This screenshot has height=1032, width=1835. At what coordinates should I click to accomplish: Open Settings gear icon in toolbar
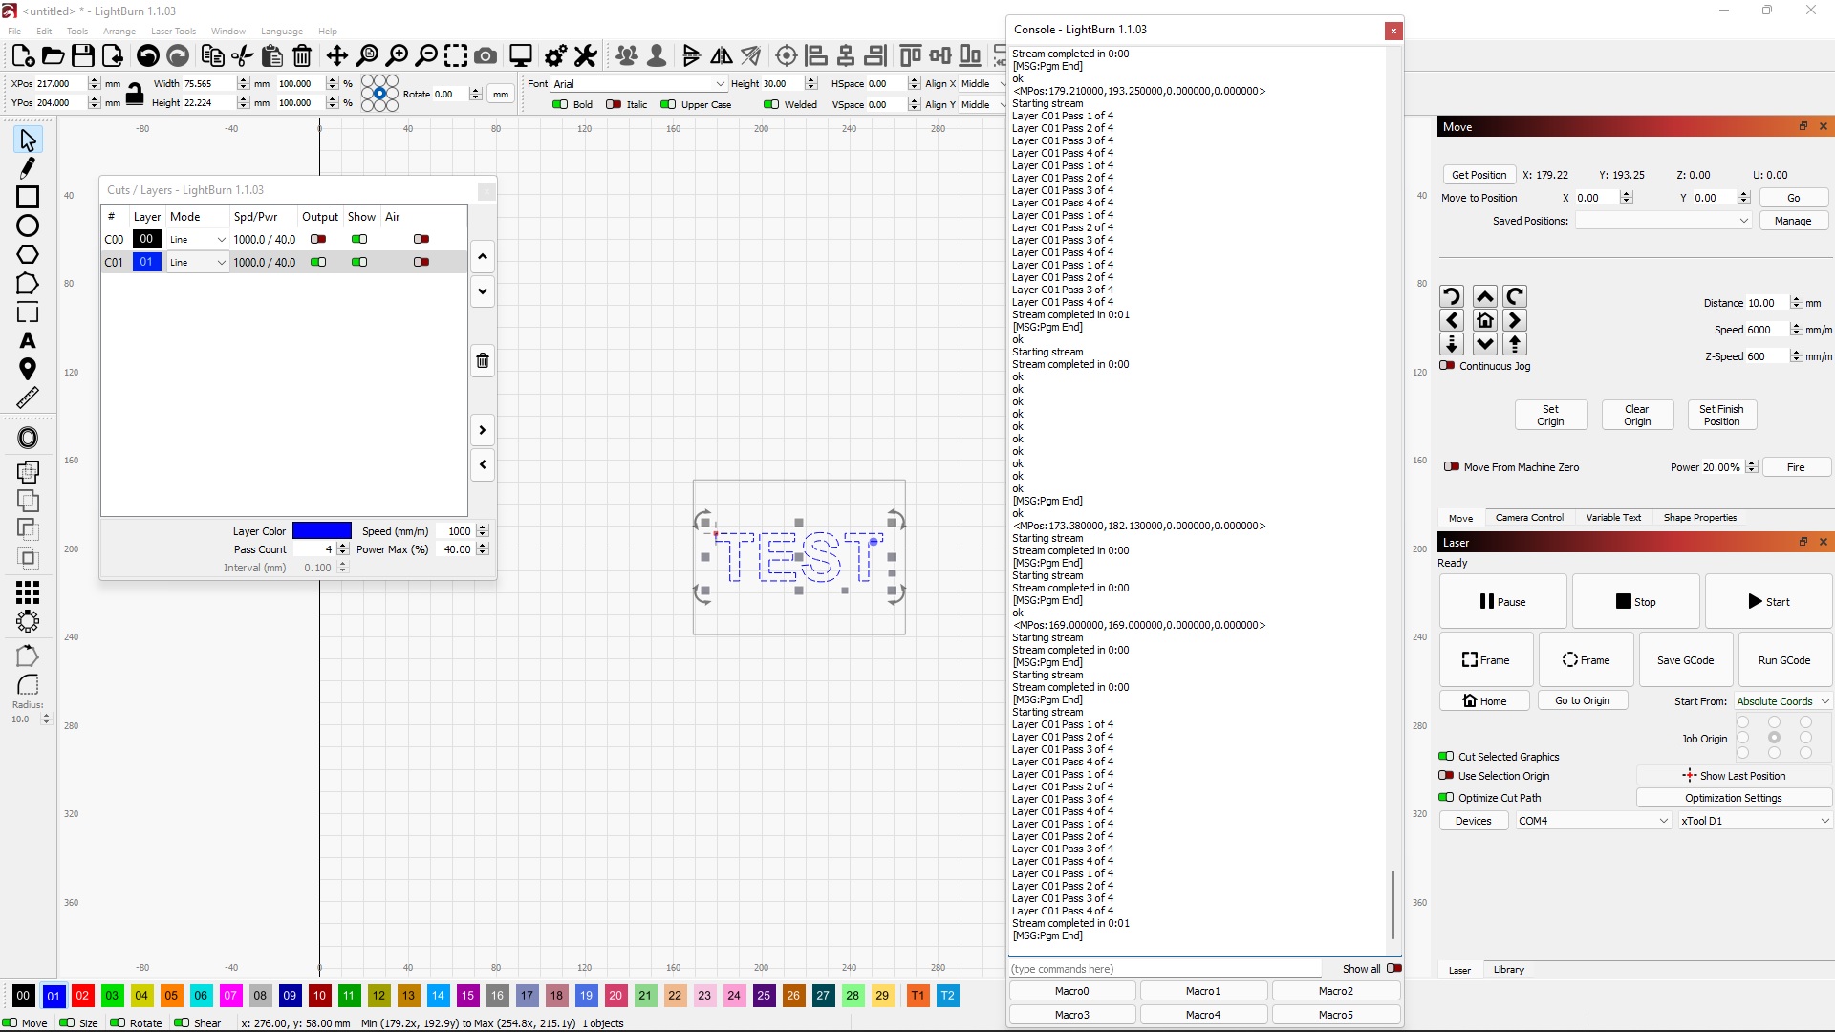[555, 55]
